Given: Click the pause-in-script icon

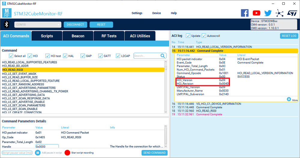Looking at the screenshot, I should 38,153.
